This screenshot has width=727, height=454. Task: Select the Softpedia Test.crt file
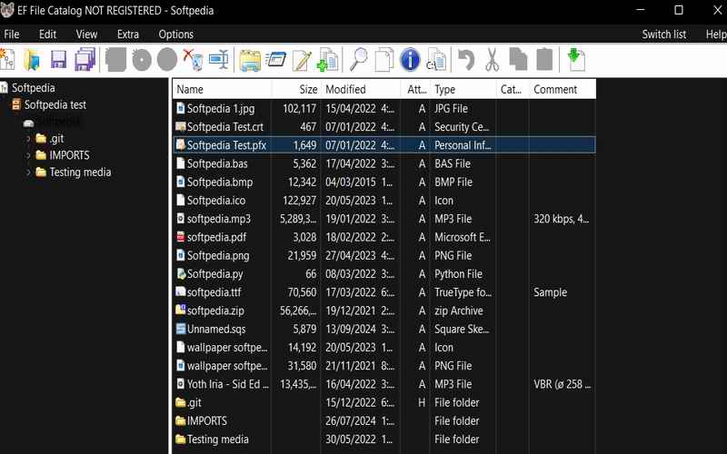tap(384, 127)
